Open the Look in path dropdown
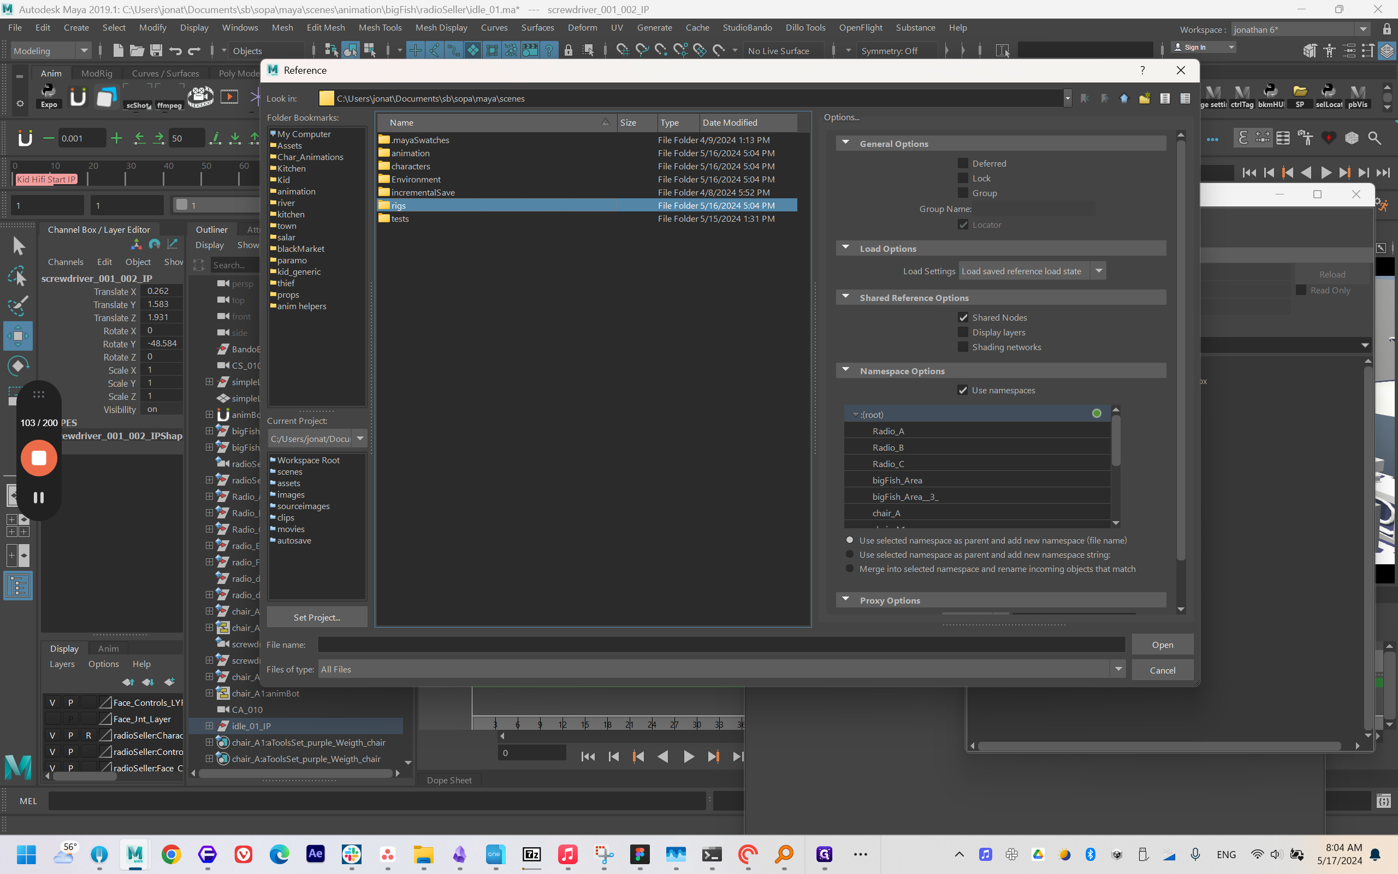This screenshot has height=874, width=1398. [x=1068, y=98]
